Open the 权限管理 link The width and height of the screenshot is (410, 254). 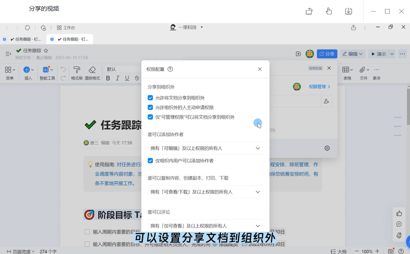point(319,87)
